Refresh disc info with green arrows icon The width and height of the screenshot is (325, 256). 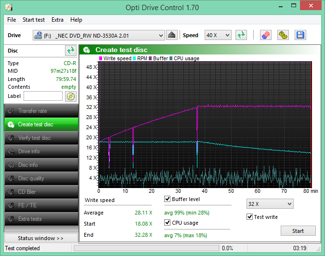click(71, 51)
